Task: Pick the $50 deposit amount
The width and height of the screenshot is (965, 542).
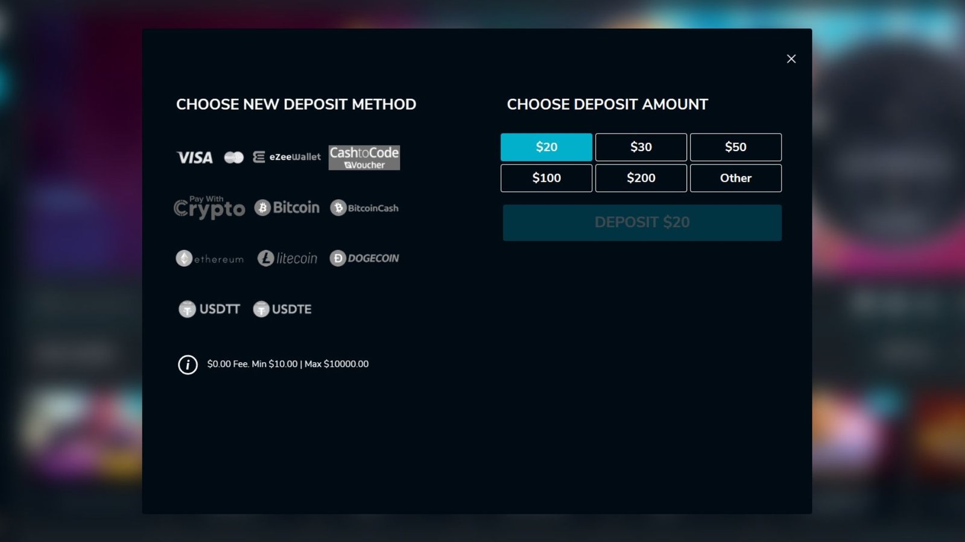Action: click(x=736, y=147)
